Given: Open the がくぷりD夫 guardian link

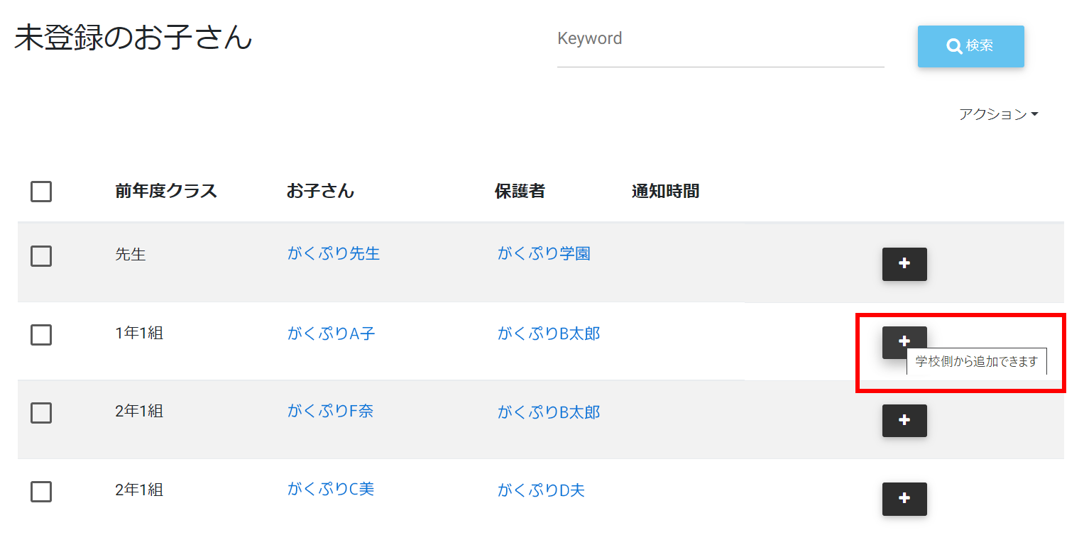Looking at the screenshot, I should click(x=541, y=490).
